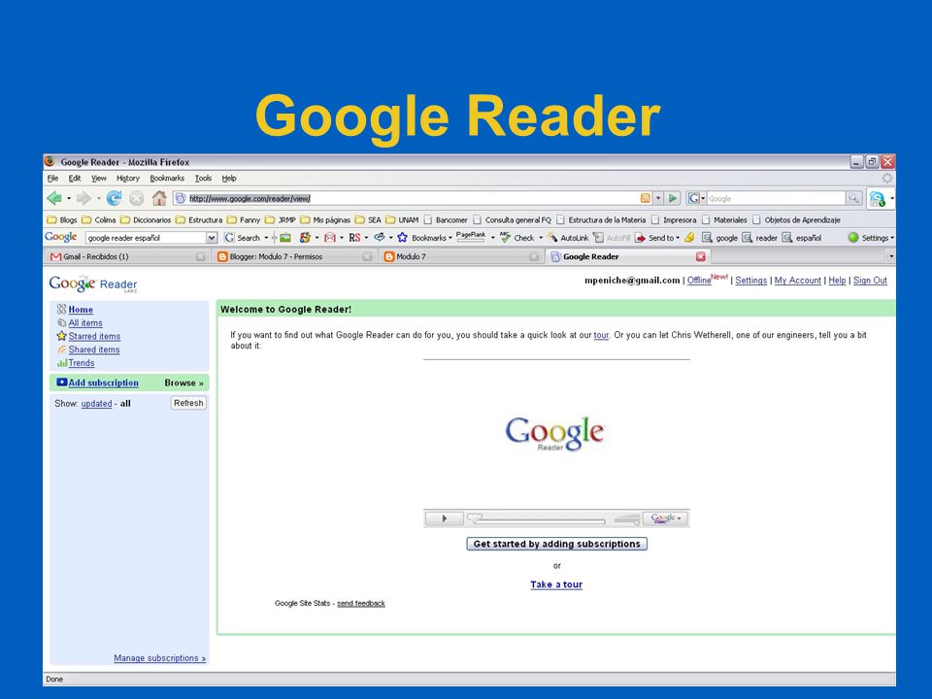Open the File menu

click(x=52, y=179)
